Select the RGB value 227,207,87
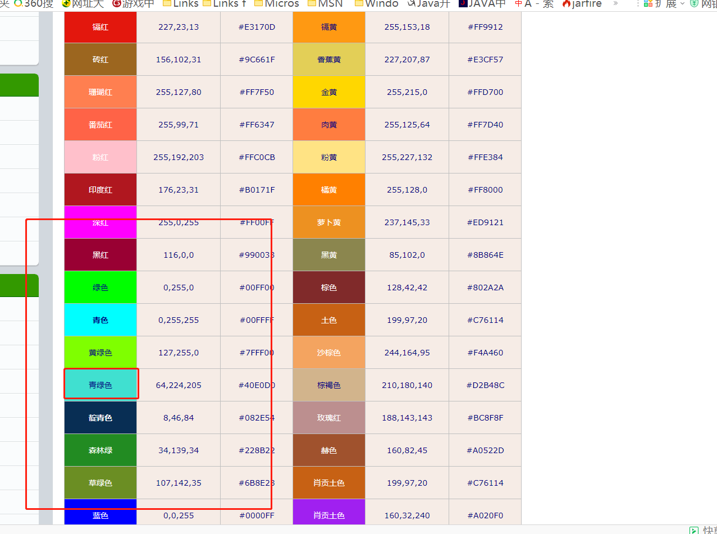The image size is (717, 534). [x=407, y=60]
